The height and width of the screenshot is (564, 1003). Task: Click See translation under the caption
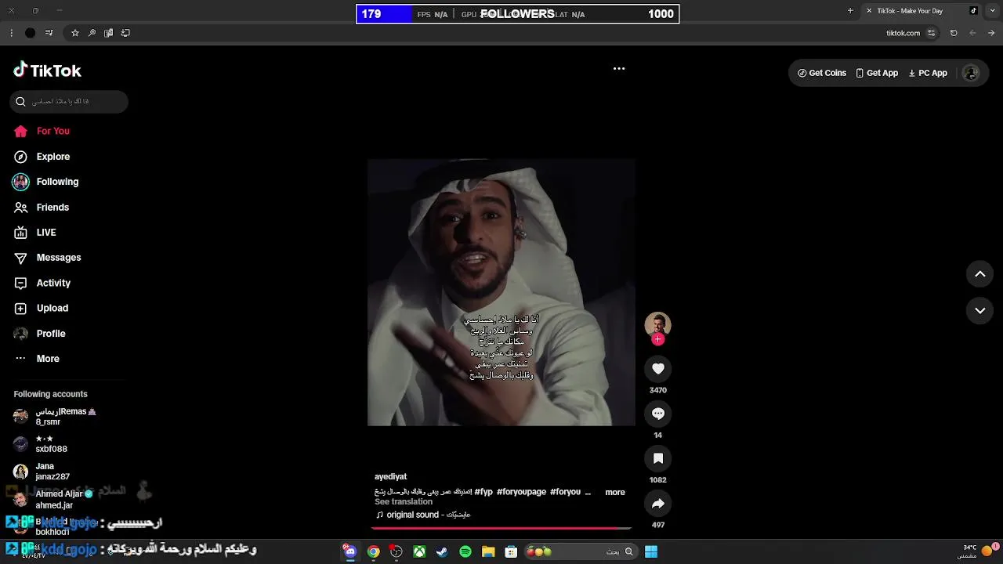(404, 502)
